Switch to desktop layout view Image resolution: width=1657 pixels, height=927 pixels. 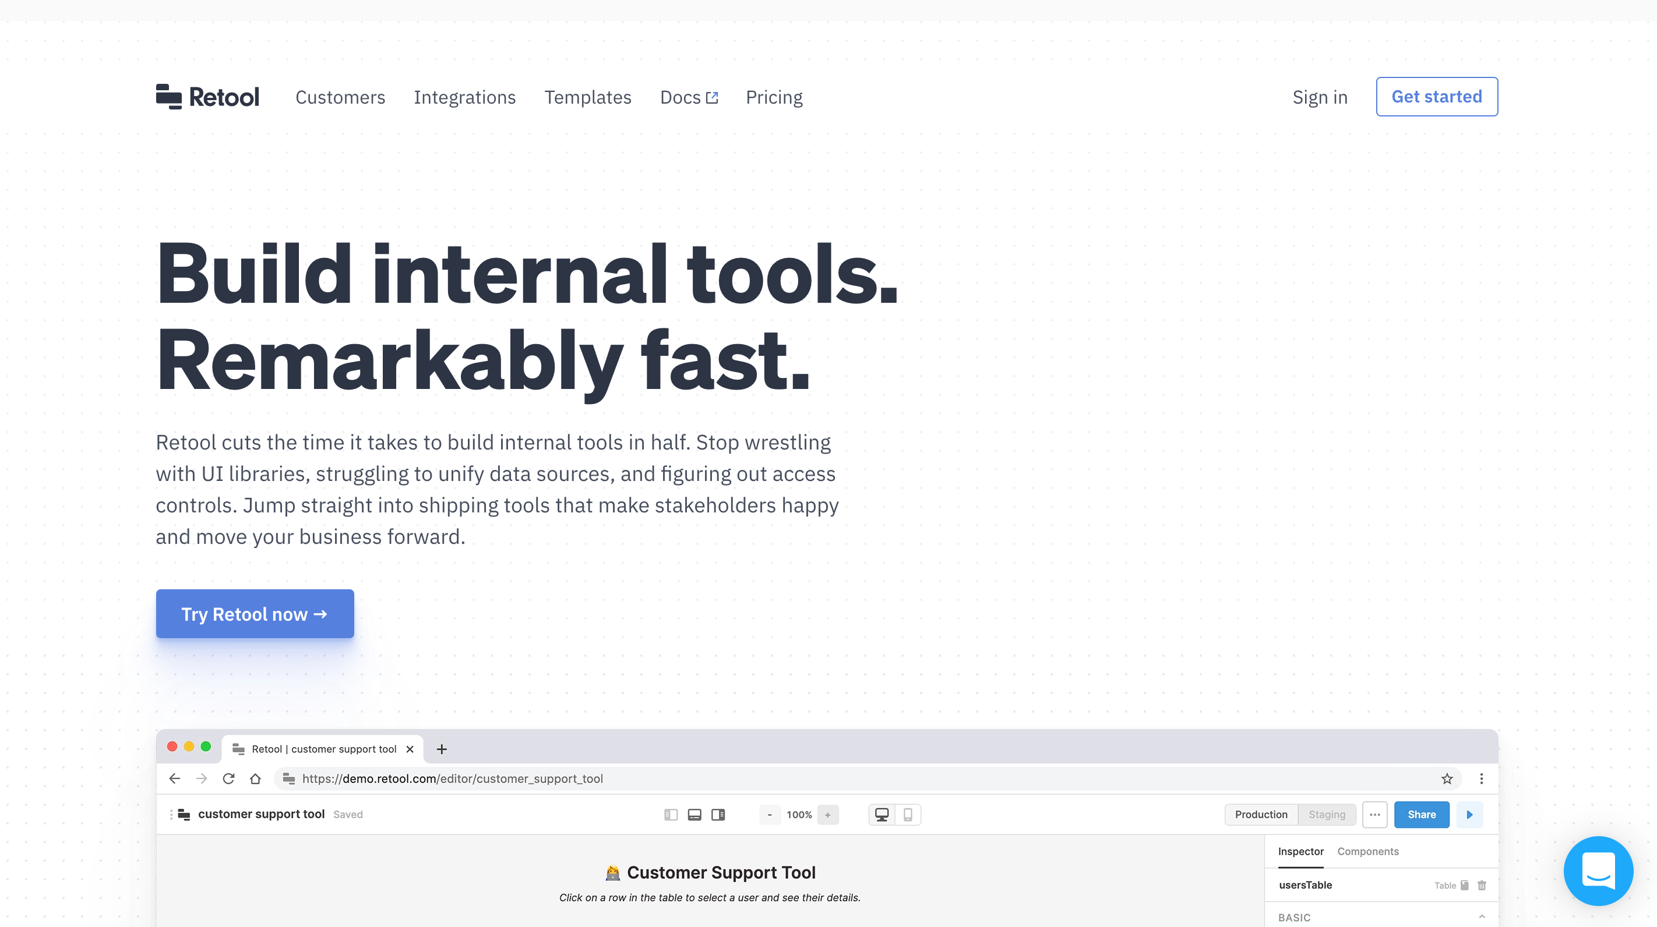coord(882,815)
